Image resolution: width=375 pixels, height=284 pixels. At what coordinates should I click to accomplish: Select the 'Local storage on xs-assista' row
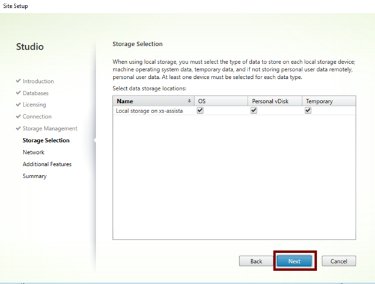coord(234,111)
